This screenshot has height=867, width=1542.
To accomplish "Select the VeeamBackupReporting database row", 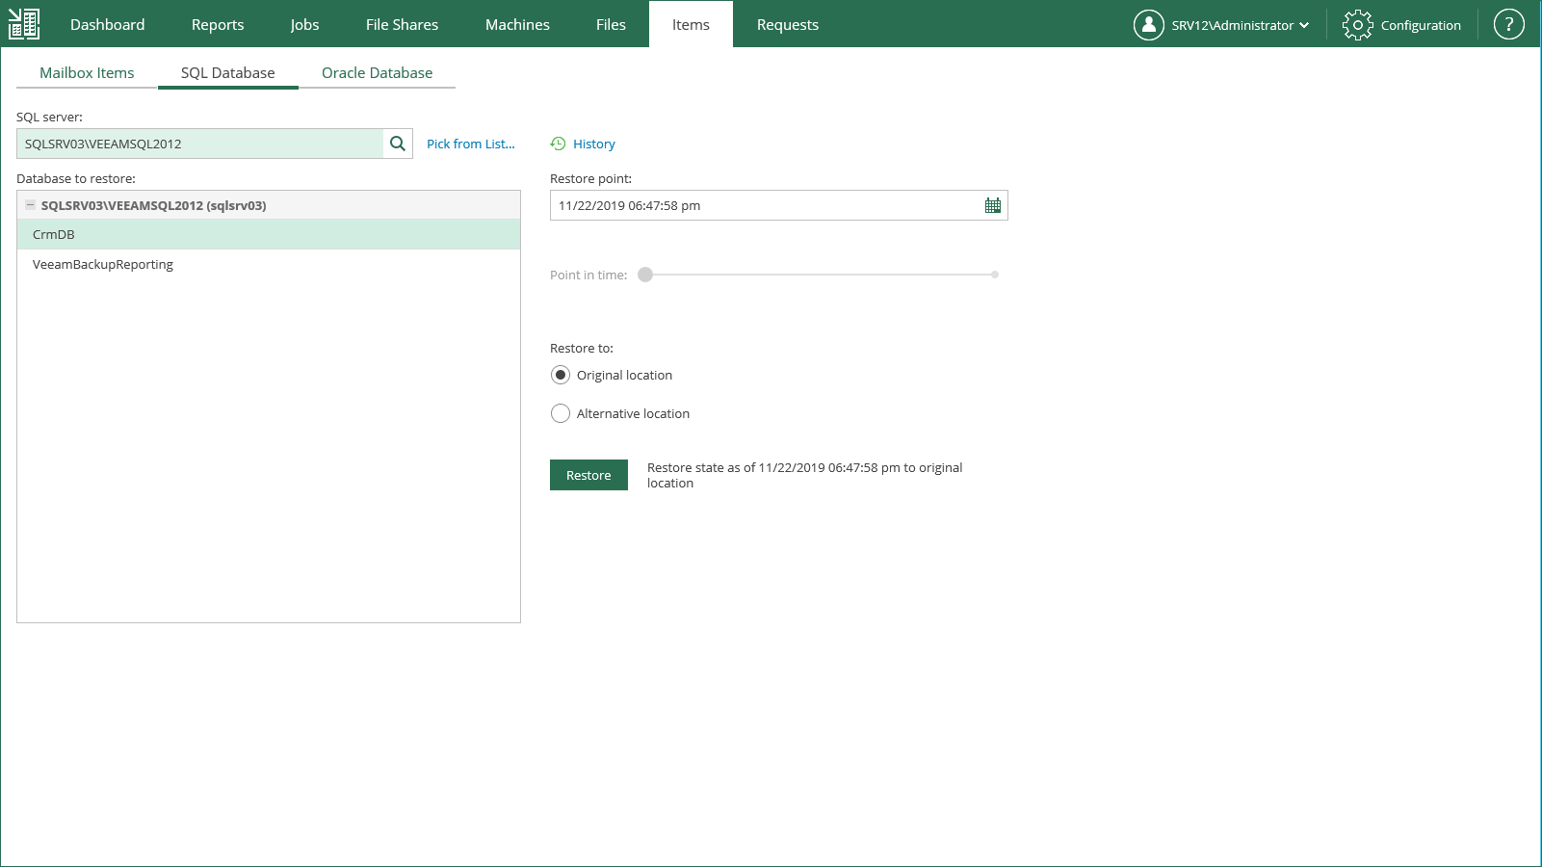I will pos(269,264).
